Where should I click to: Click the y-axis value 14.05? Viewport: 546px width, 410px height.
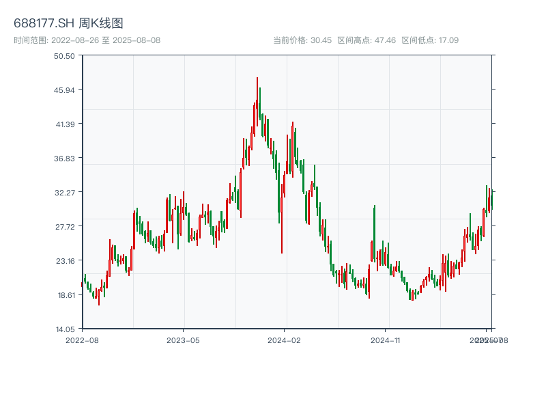[x=65, y=329]
